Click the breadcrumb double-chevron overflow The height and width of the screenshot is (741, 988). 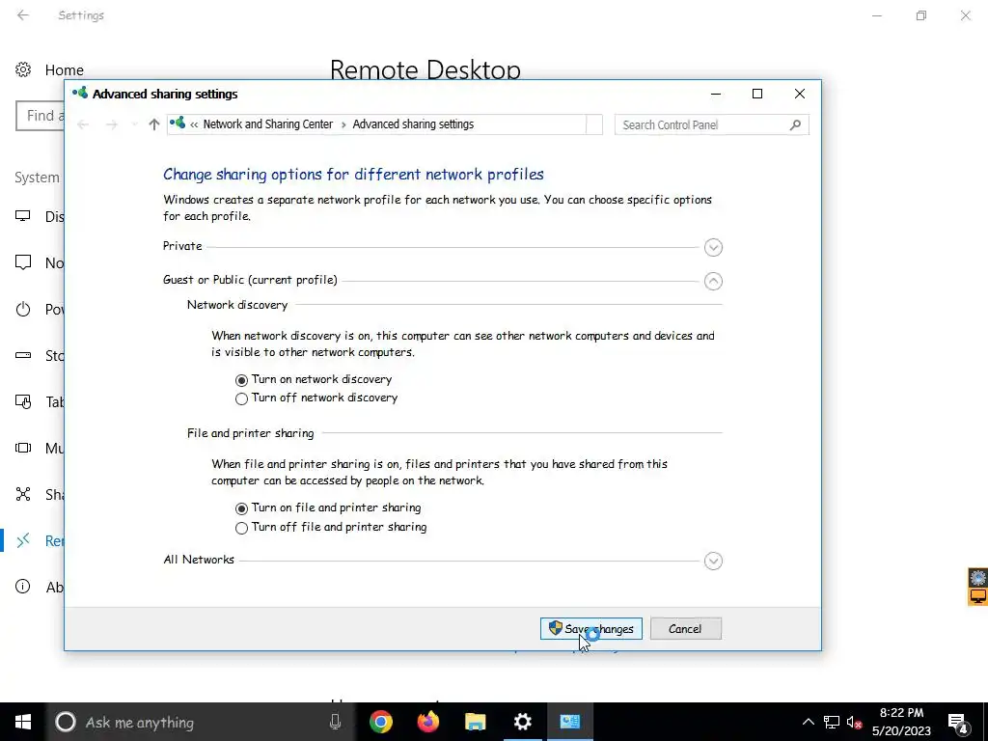(x=194, y=124)
